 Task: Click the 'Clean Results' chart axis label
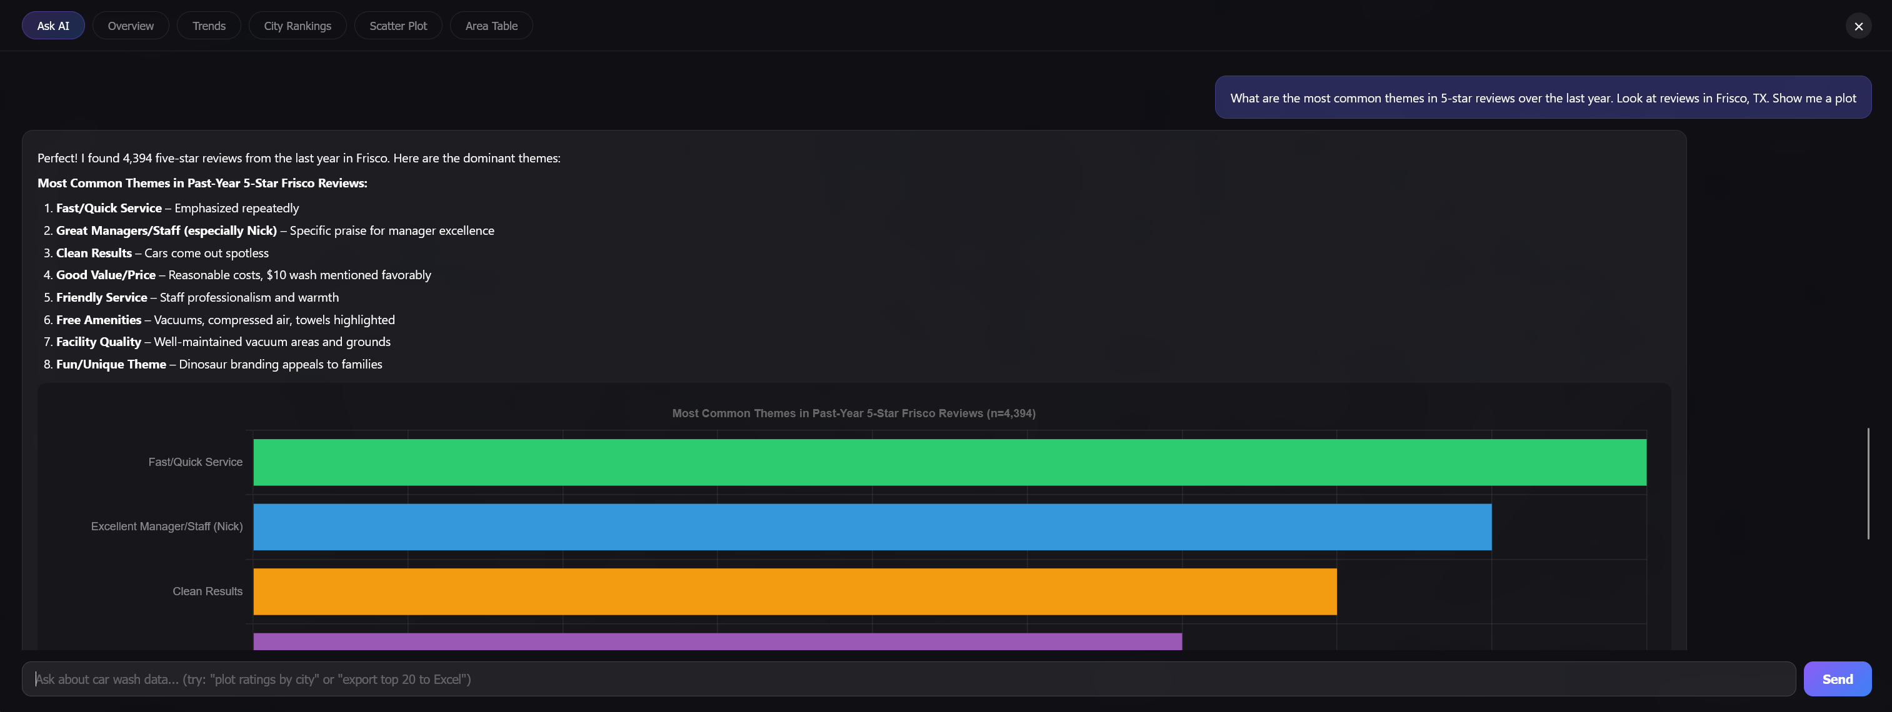207,591
